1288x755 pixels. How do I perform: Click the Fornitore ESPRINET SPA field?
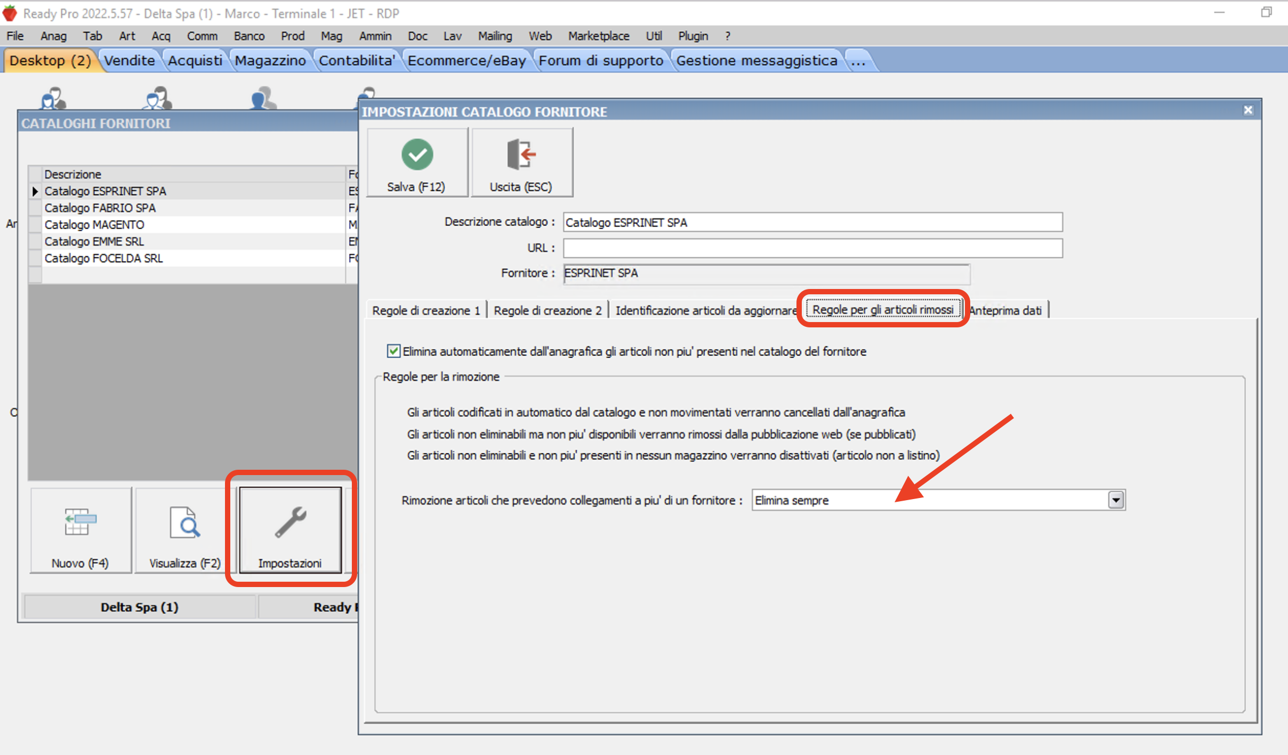(x=767, y=274)
